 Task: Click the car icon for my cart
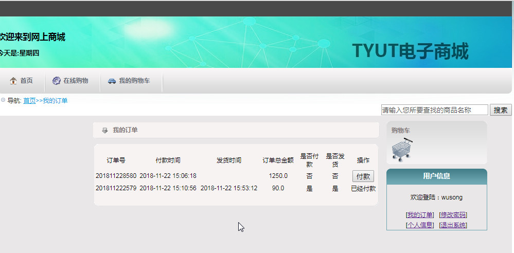tap(112, 81)
